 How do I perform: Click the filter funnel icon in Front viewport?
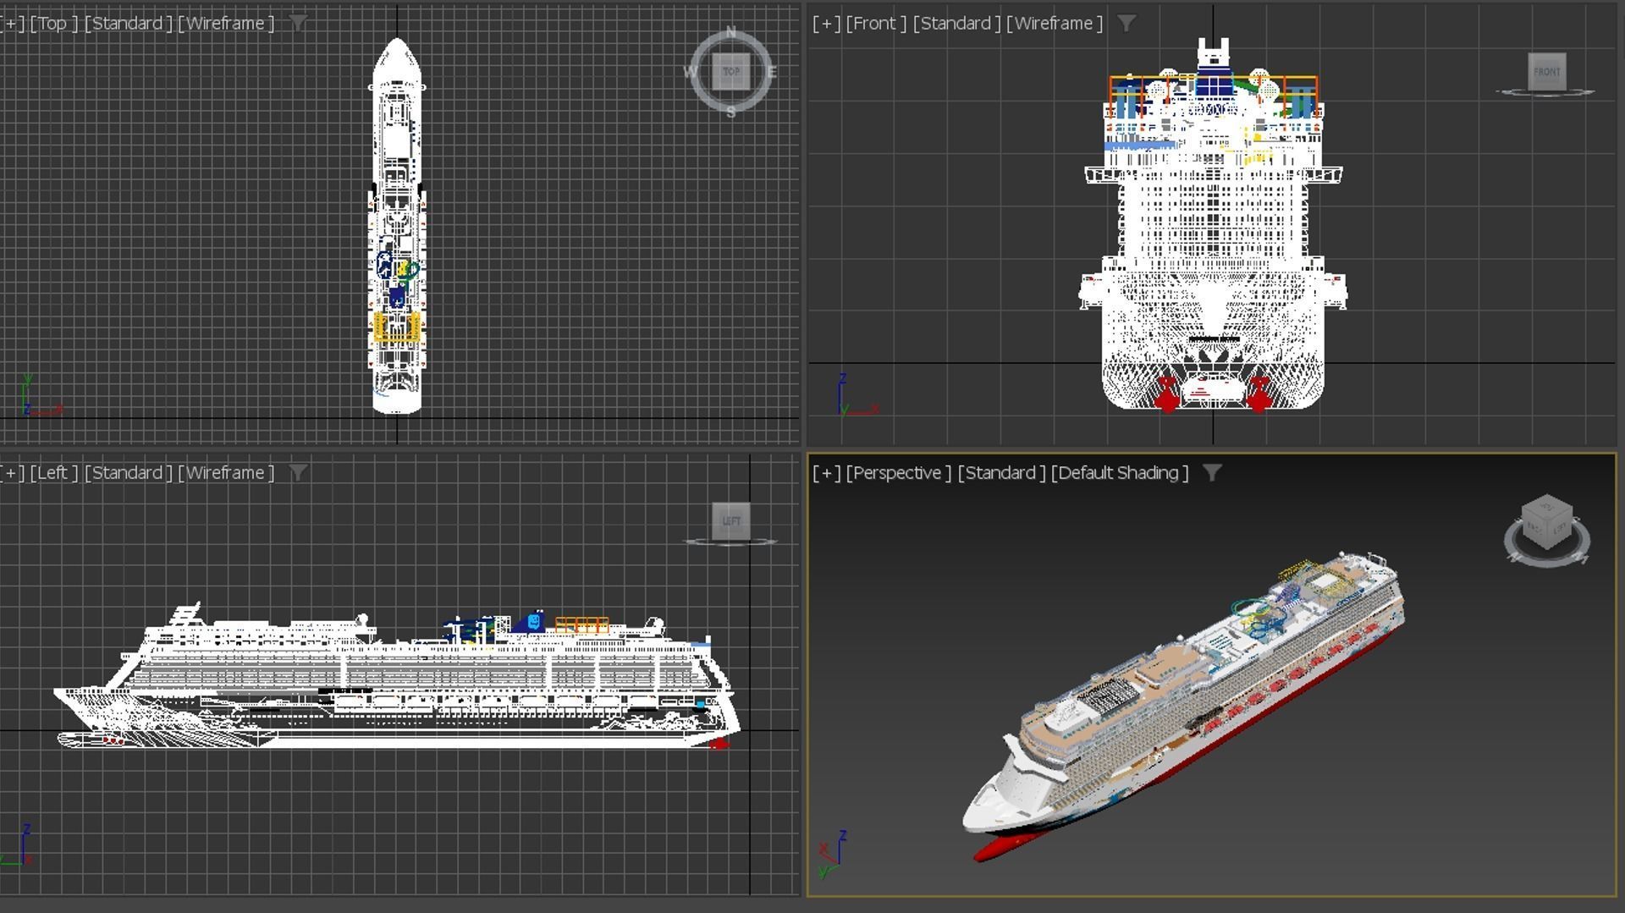pos(1126,23)
